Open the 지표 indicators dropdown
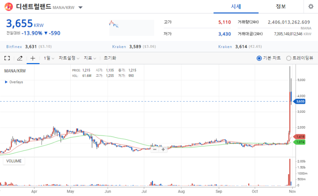318x196 pixels. (x=90, y=58)
